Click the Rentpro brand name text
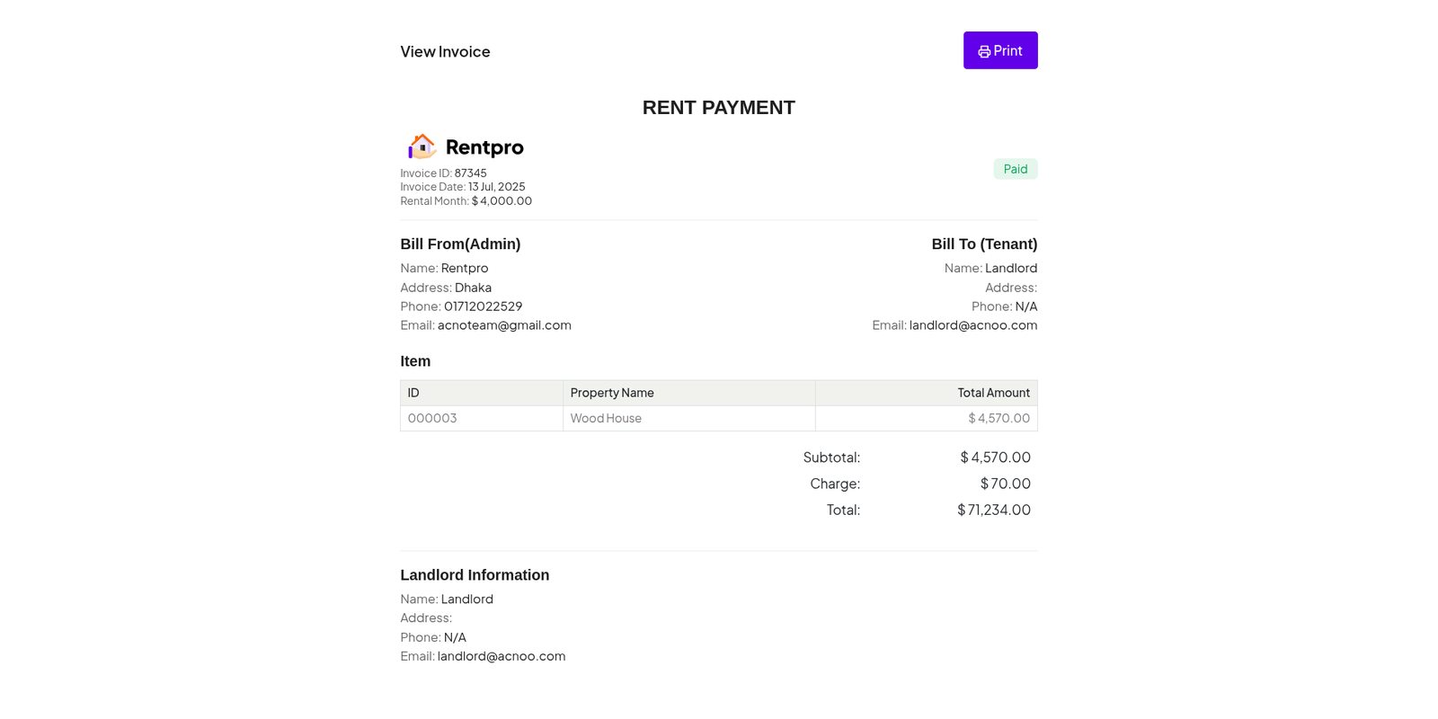 point(484,146)
